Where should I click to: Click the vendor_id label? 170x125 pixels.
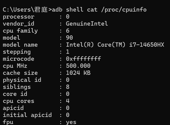coord(18,24)
